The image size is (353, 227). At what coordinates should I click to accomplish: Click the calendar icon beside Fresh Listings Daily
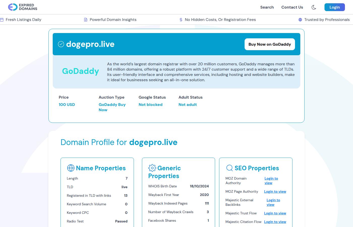[x=2, y=20]
